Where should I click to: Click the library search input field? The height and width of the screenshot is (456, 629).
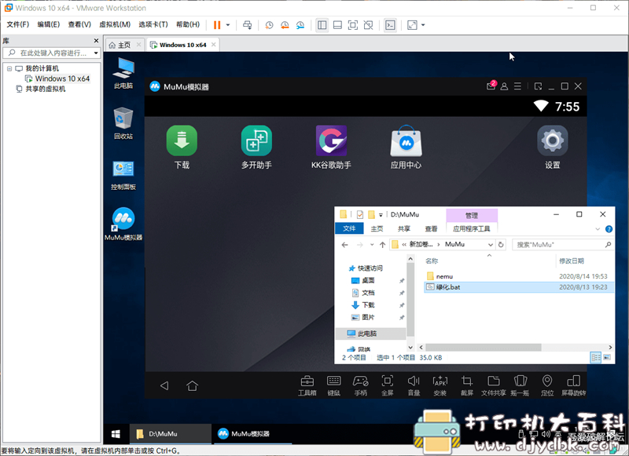point(51,53)
